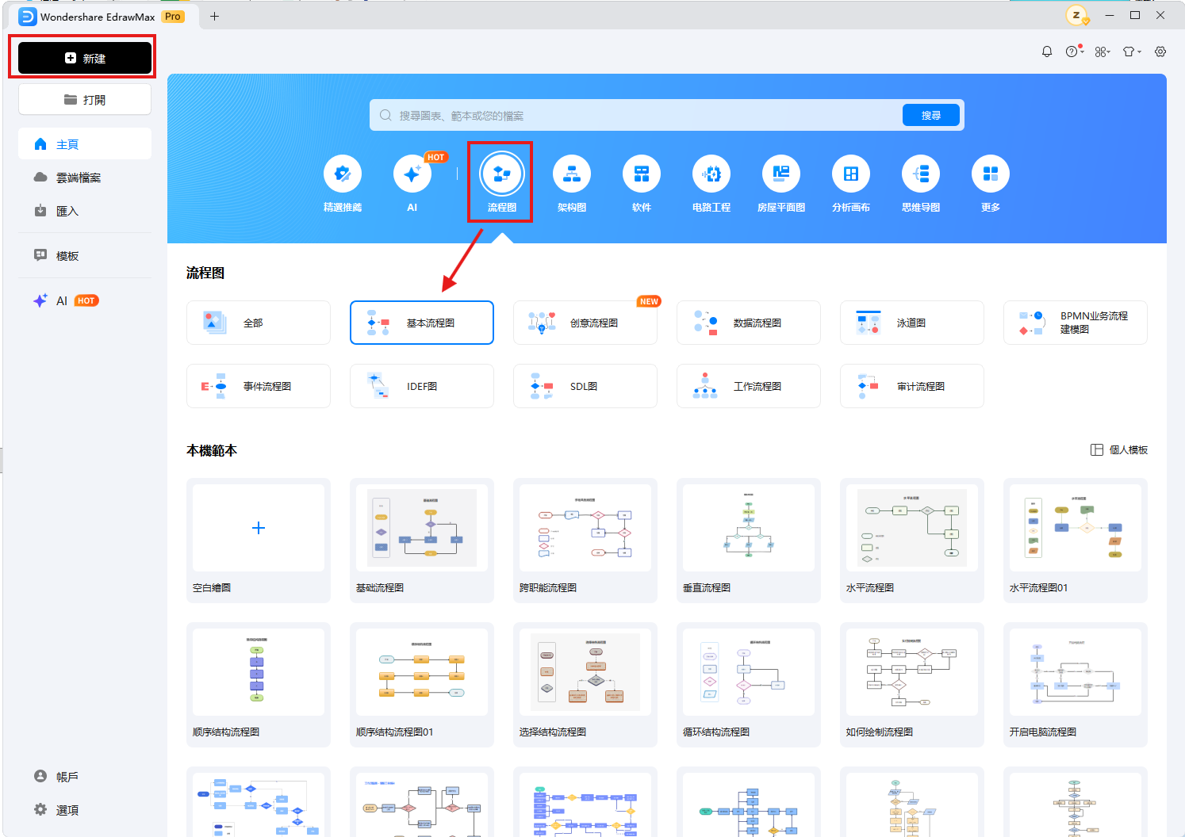Open 模板 in the sidebar
1185x837 pixels.
[85, 256]
